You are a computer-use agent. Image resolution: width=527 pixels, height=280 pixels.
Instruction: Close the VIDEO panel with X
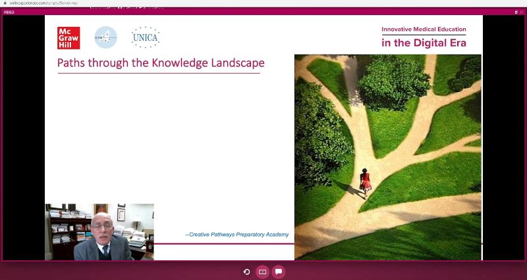(522, 12)
